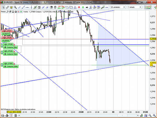Open the '1 minuto' timeframe dropdown
The image size is (157, 118).
(135, 7)
